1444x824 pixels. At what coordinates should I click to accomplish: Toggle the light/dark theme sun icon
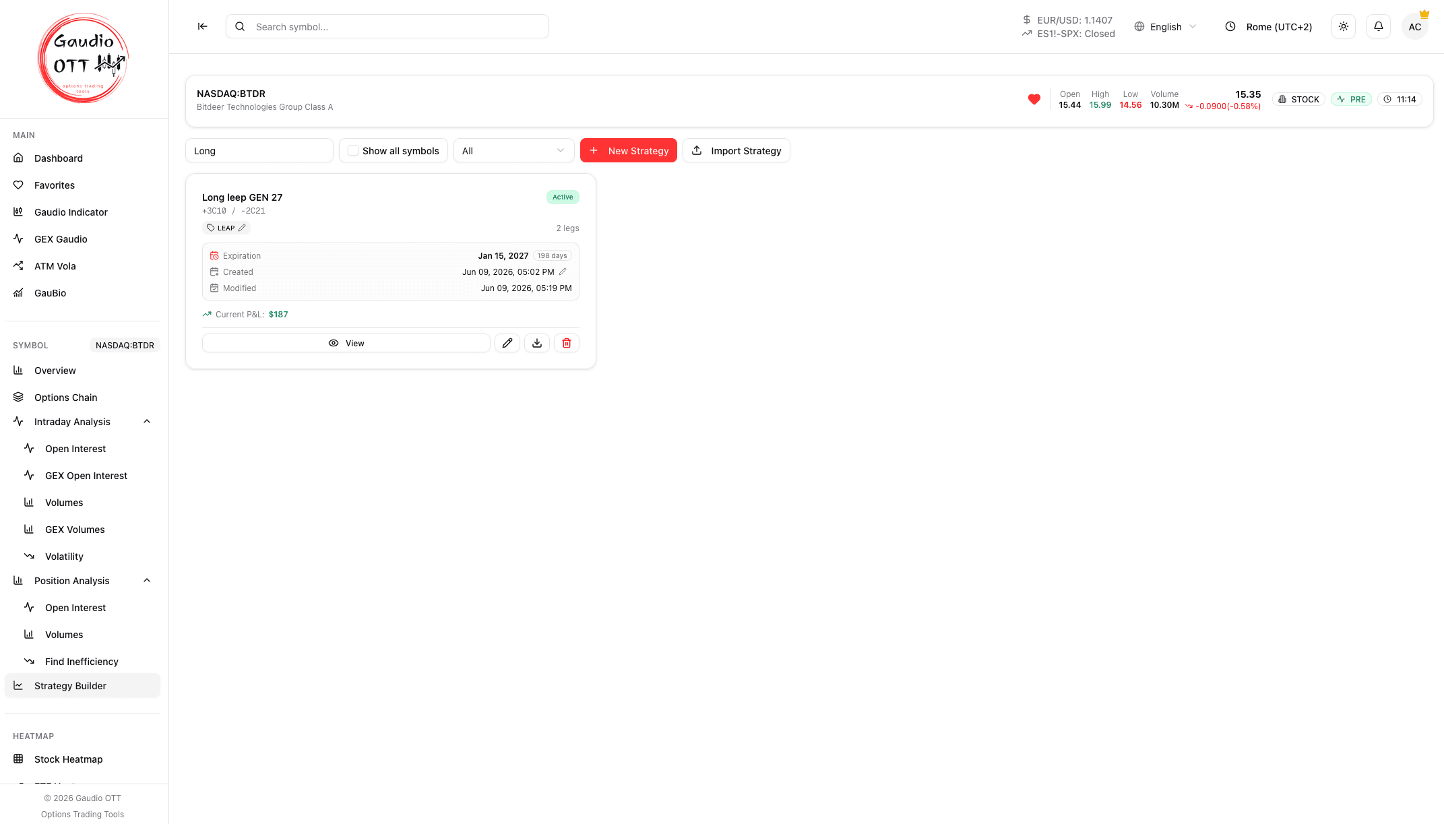coord(1343,26)
